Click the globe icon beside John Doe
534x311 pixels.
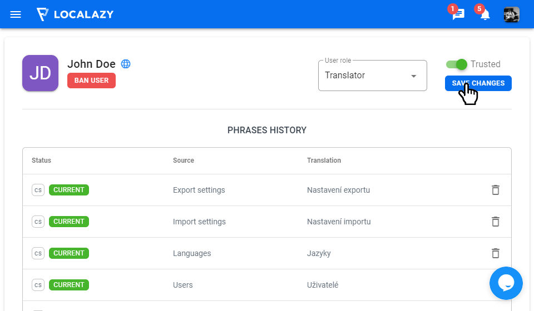click(126, 64)
